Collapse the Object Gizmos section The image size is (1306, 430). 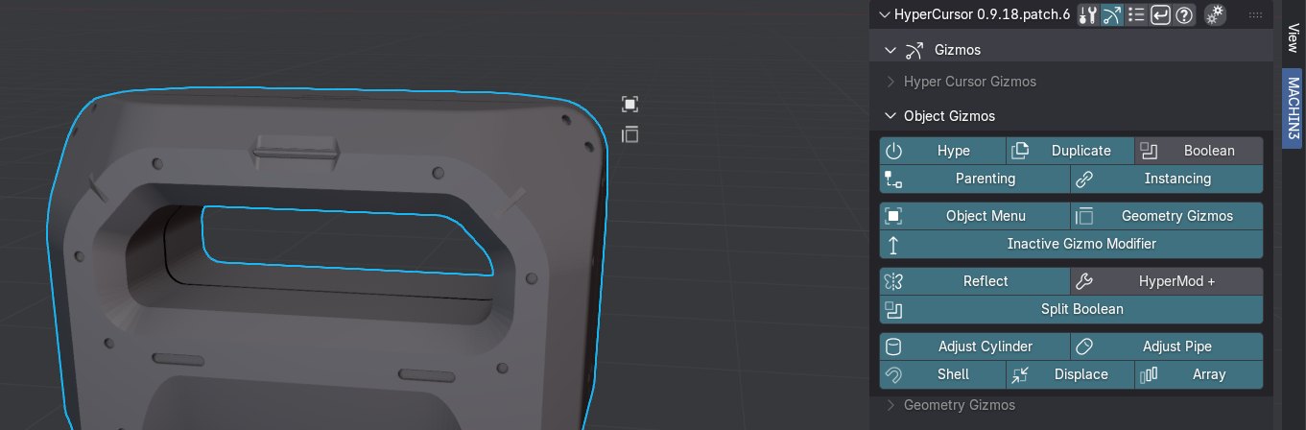[x=948, y=116]
